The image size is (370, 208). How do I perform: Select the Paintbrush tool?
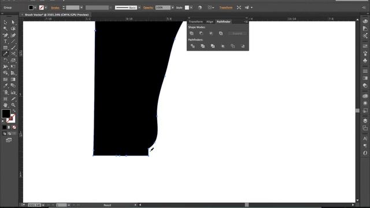13,47
